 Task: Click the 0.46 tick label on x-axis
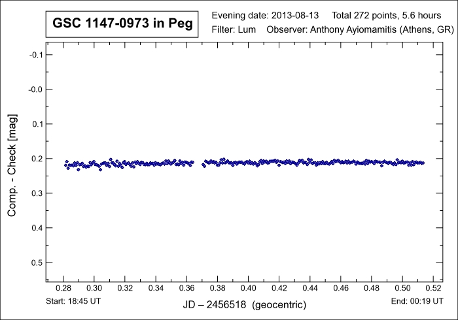click(x=341, y=288)
